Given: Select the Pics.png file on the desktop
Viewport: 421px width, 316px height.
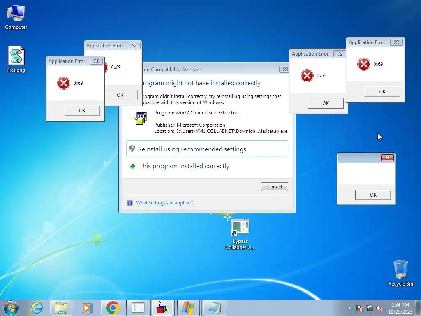Looking at the screenshot, I should [x=16, y=60].
